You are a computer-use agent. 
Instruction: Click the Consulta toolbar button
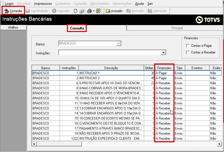pyautogui.click(x=13, y=11)
